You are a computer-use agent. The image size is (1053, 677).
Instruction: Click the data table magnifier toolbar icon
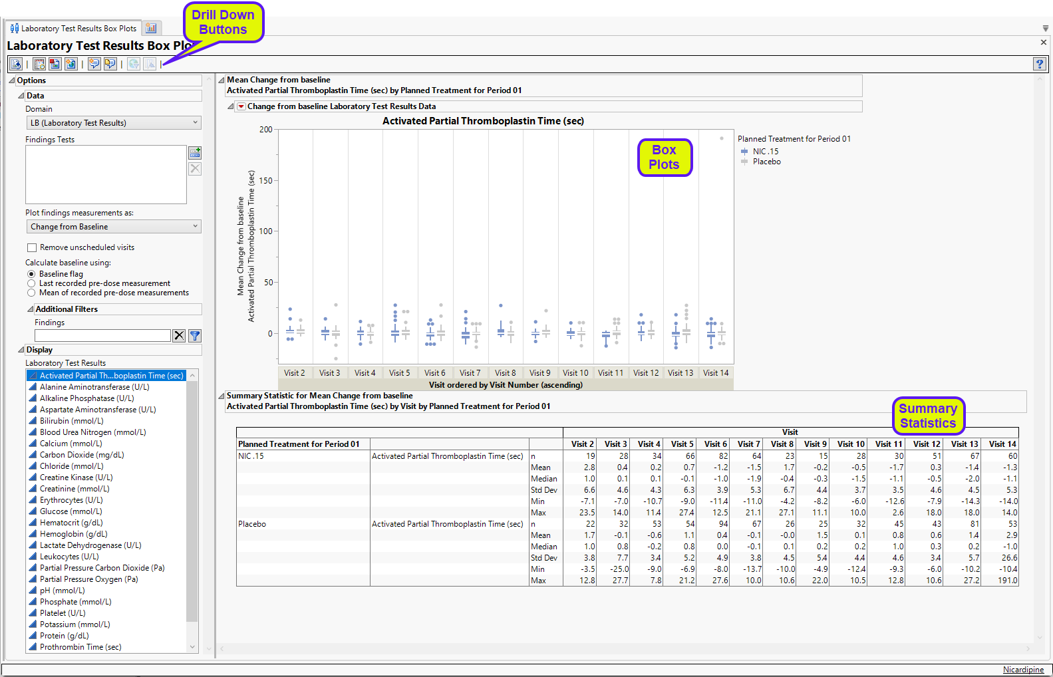pos(39,64)
